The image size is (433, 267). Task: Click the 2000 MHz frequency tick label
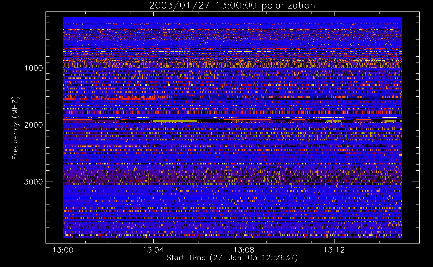point(34,125)
